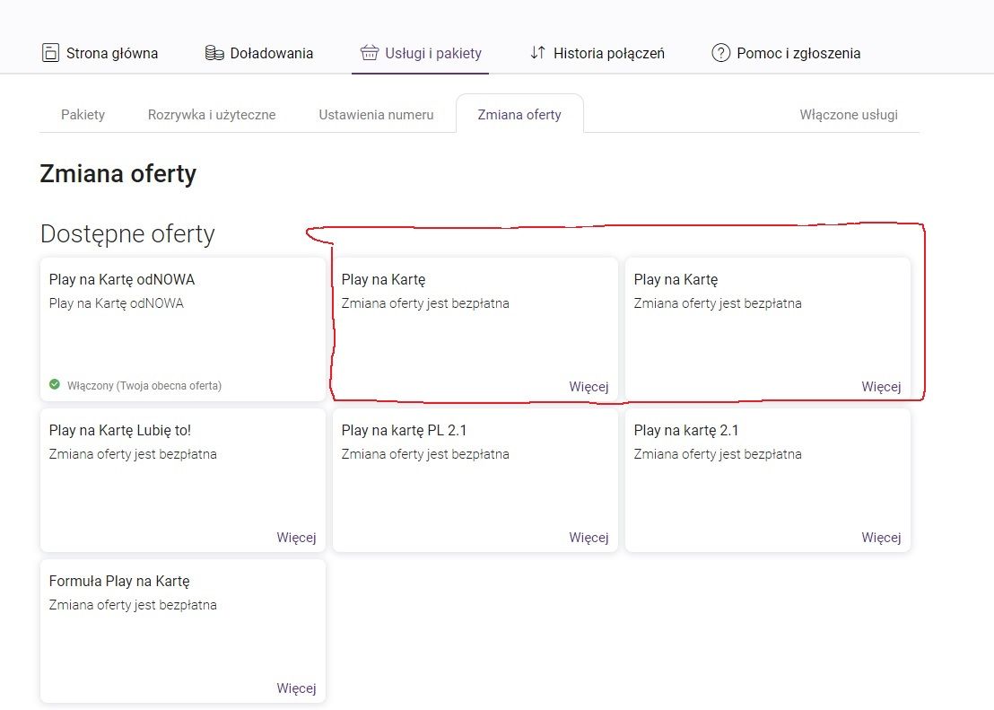Open Historia połączeń page
Screen dimensions: 994x710
point(597,53)
